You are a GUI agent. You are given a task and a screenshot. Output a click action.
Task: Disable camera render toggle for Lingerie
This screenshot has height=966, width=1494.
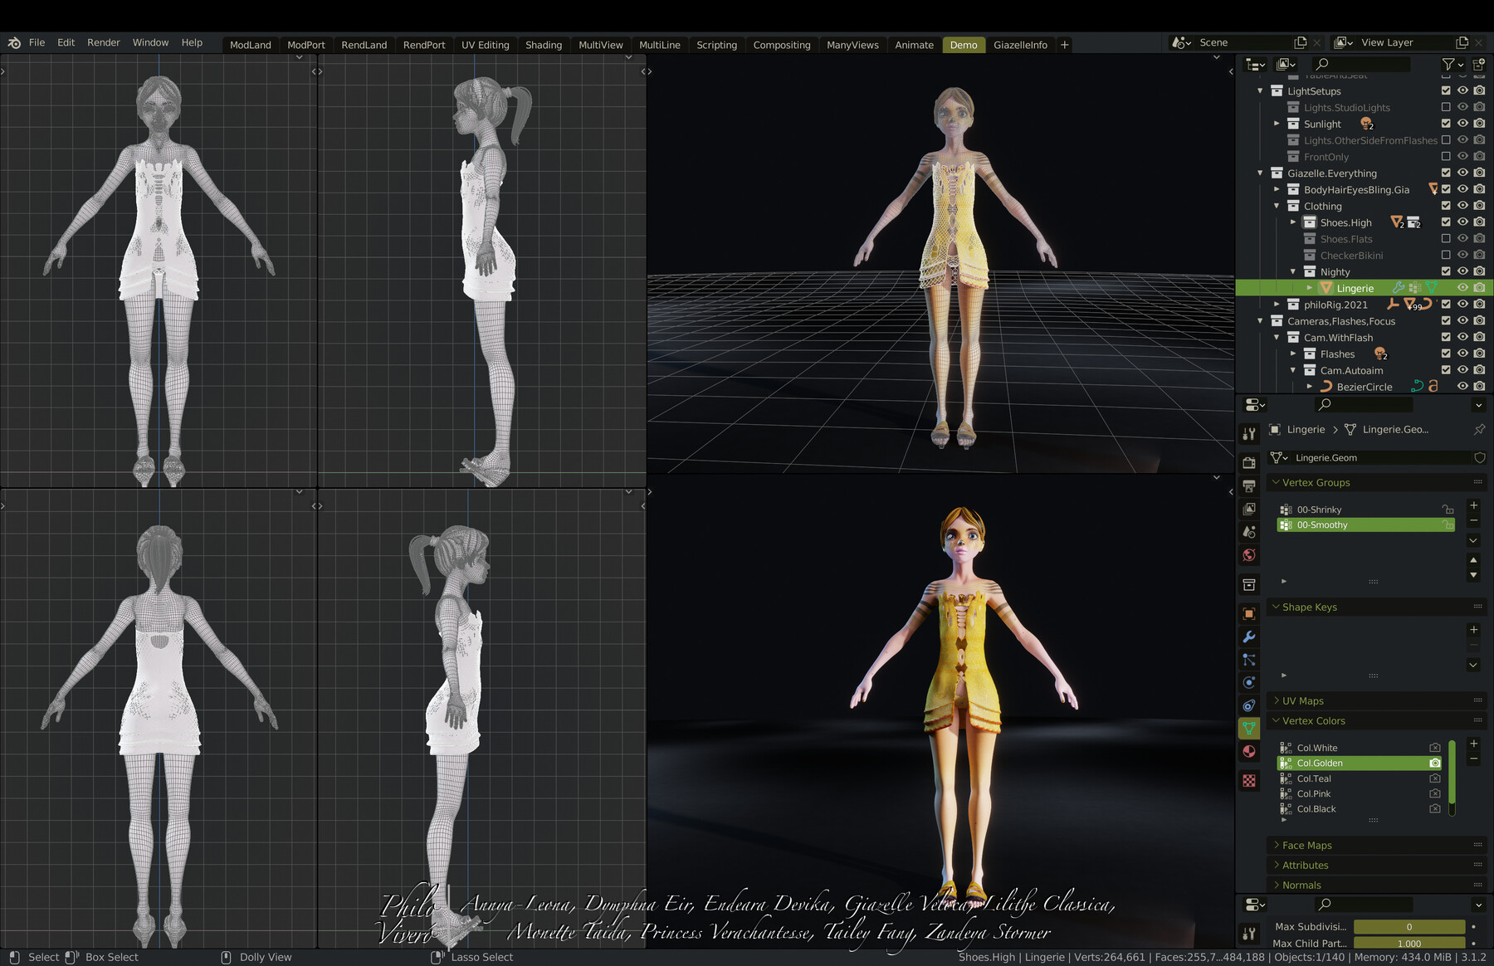1479,288
